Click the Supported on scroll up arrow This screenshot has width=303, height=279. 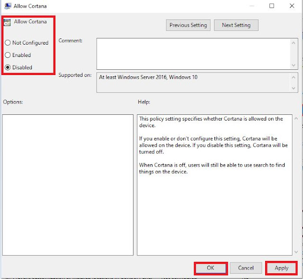coord(294,77)
